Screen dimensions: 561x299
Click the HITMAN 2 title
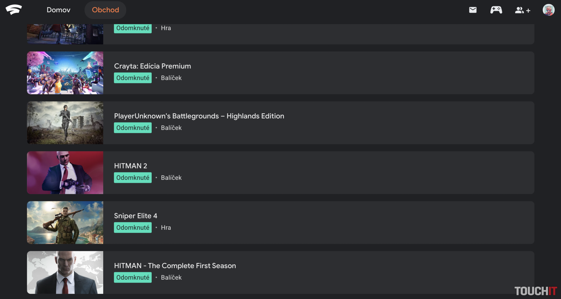tap(130, 166)
